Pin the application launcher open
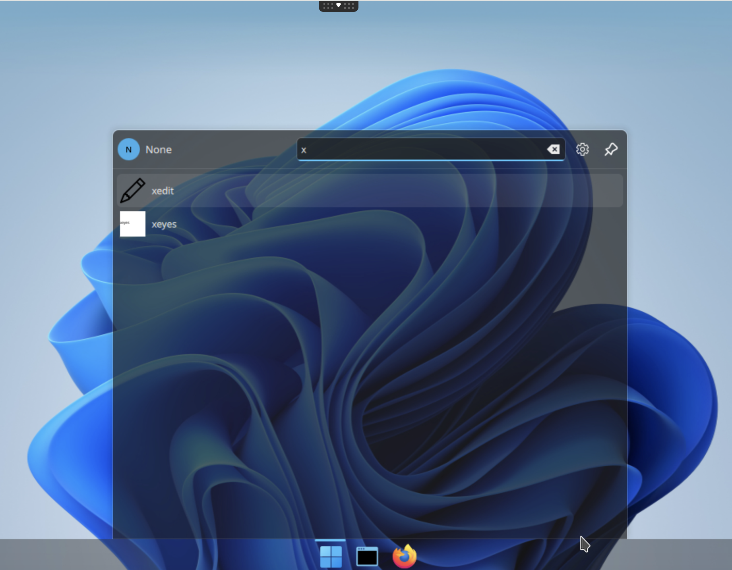The image size is (732, 570). point(611,150)
